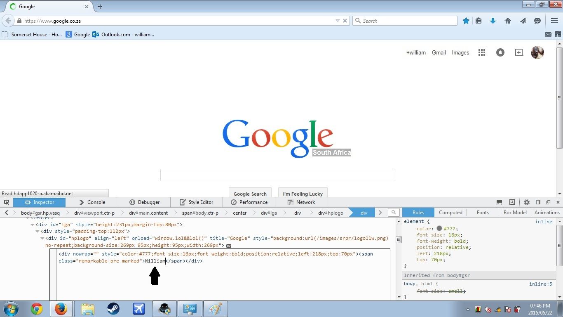Screen dimensions: 563x317
Task: Select the div#main.content breadcrumb
Action: tap(148, 213)
